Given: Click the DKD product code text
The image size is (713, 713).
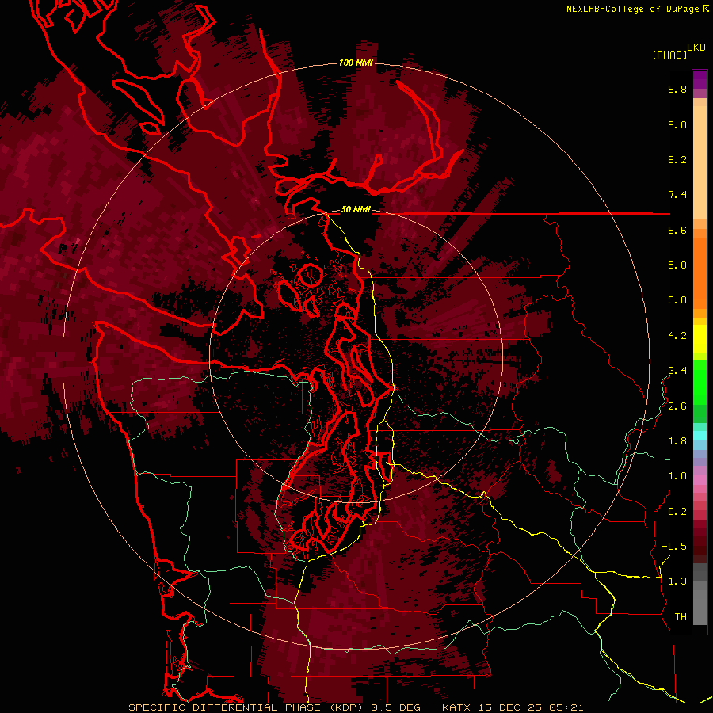Looking at the screenshot, I should pos(696,48).
